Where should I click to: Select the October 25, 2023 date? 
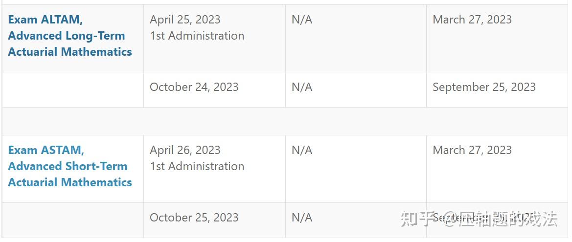point(194,218)
